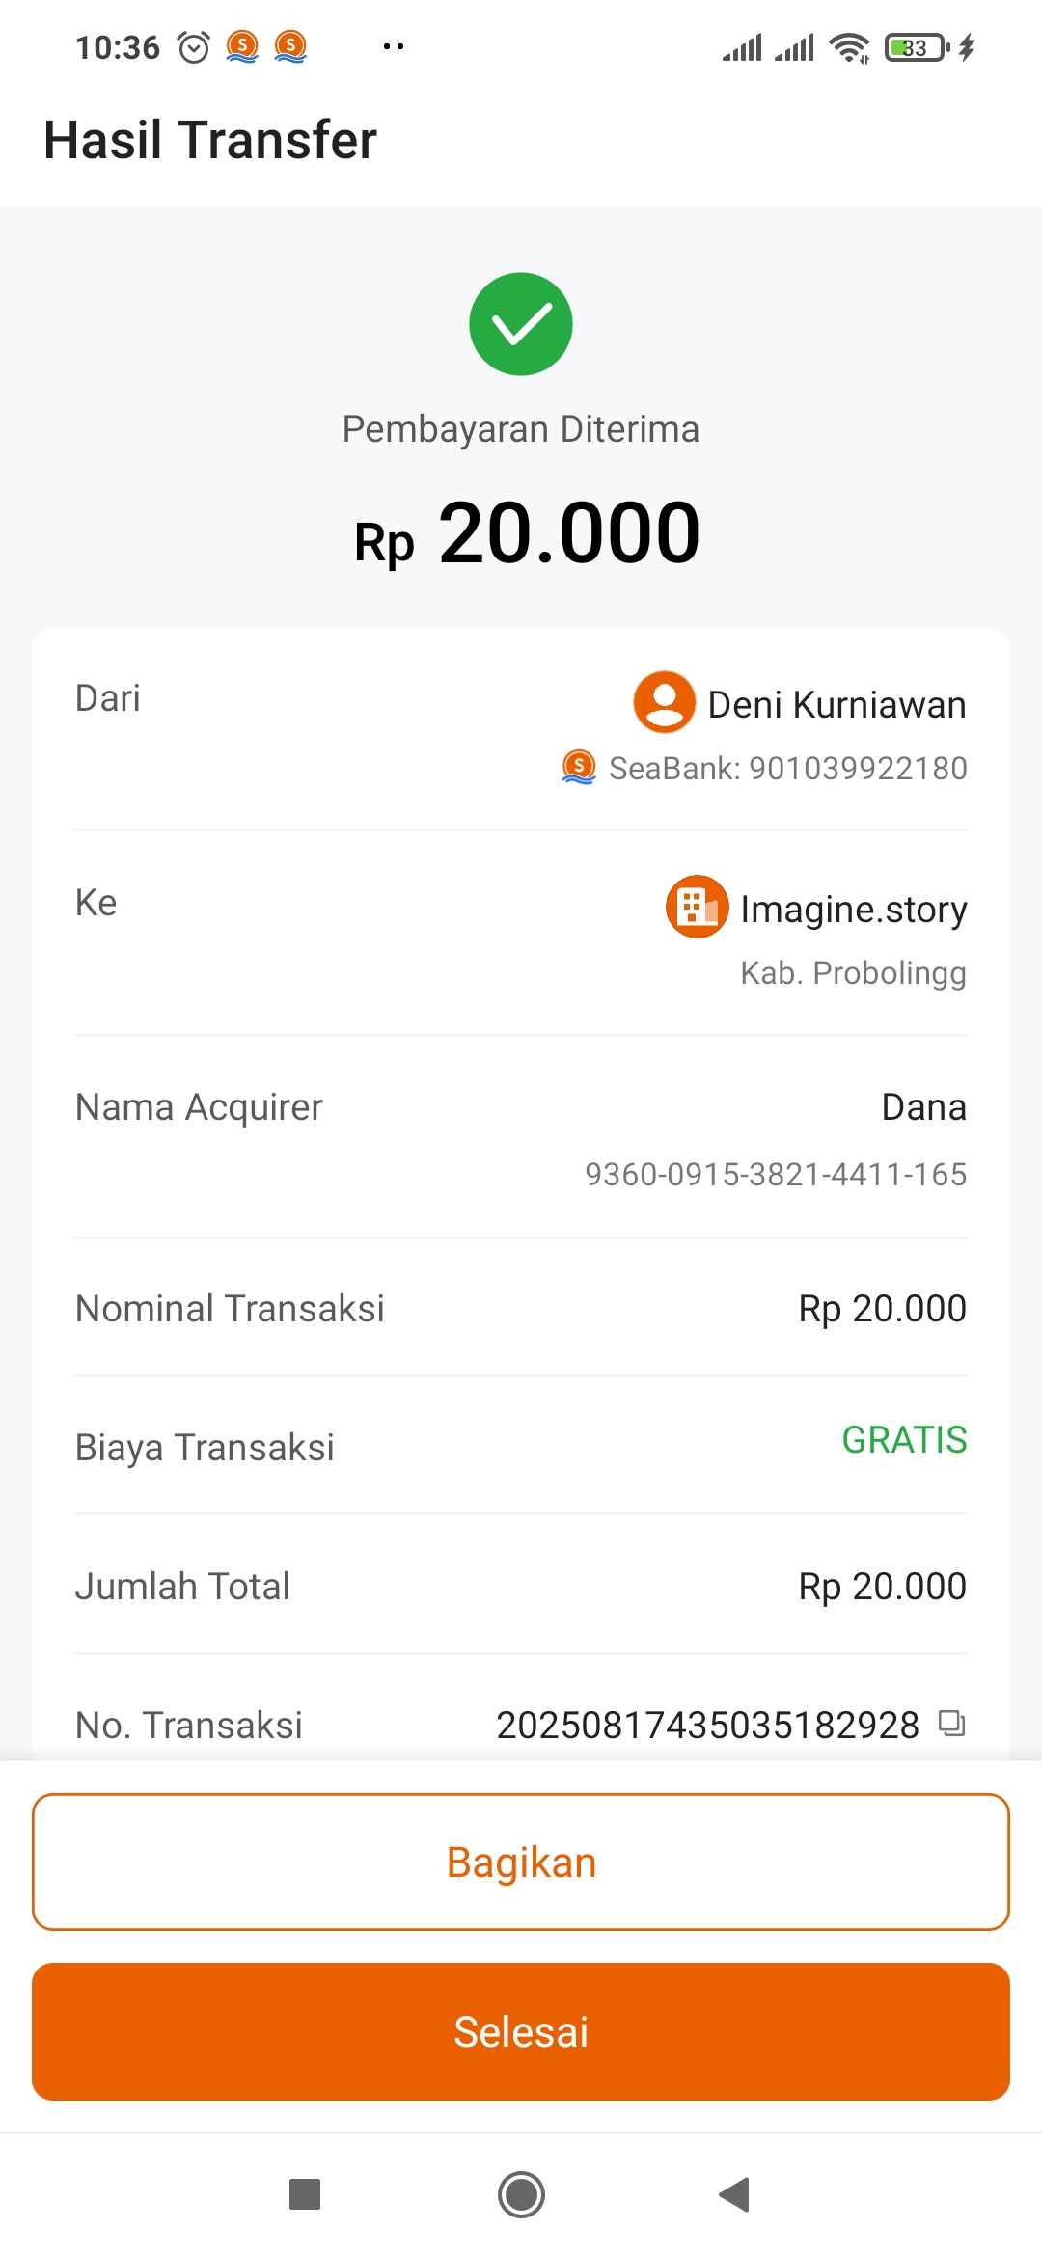Copy the transaction number icon
The image size is (1042, 2257).
click(x=951, y=1723)
